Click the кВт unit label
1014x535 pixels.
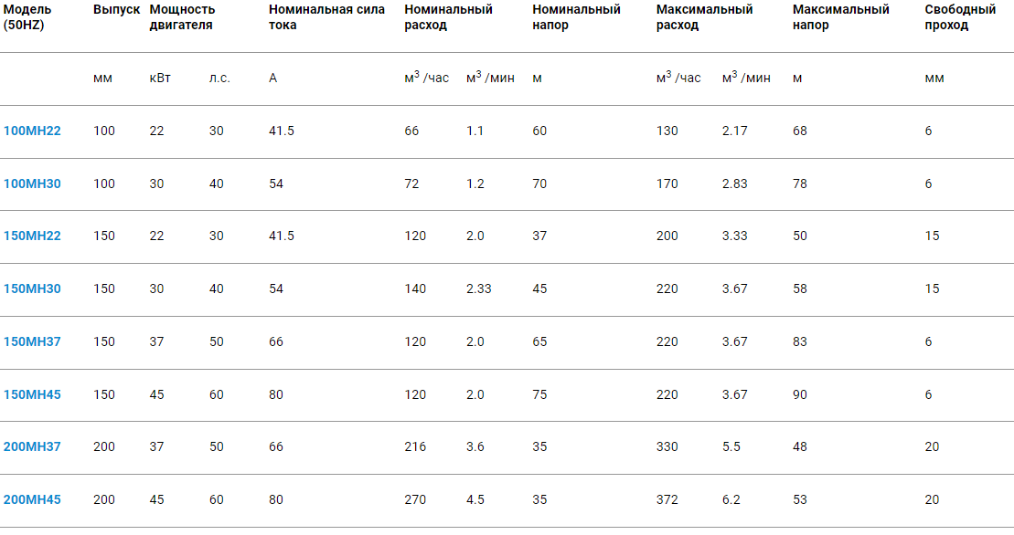pos(160,79)
